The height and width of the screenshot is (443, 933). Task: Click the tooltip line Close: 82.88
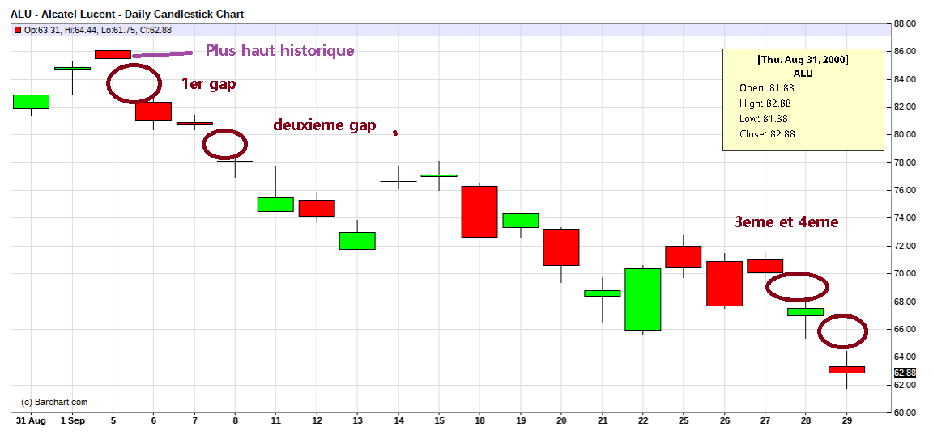coord(766,134)
